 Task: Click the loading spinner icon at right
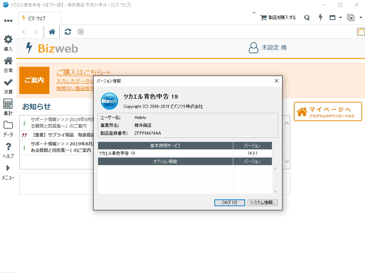[x=361, y=32]
